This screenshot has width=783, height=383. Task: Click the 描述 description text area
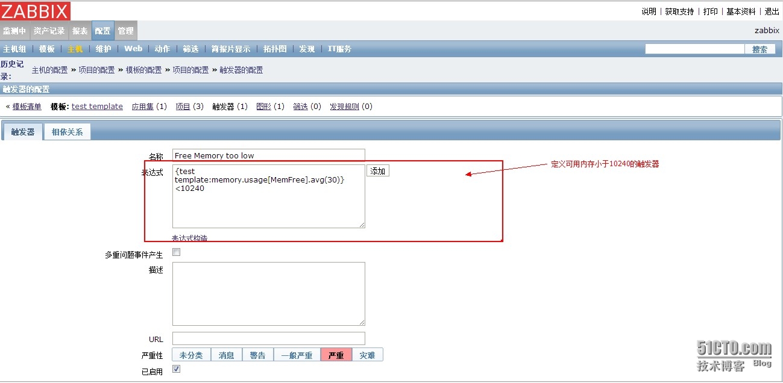click(x=269, y=294)
